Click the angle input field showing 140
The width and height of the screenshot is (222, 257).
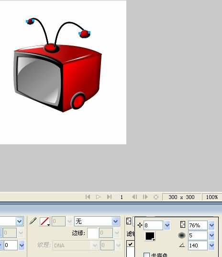click(x=198, y=245)
